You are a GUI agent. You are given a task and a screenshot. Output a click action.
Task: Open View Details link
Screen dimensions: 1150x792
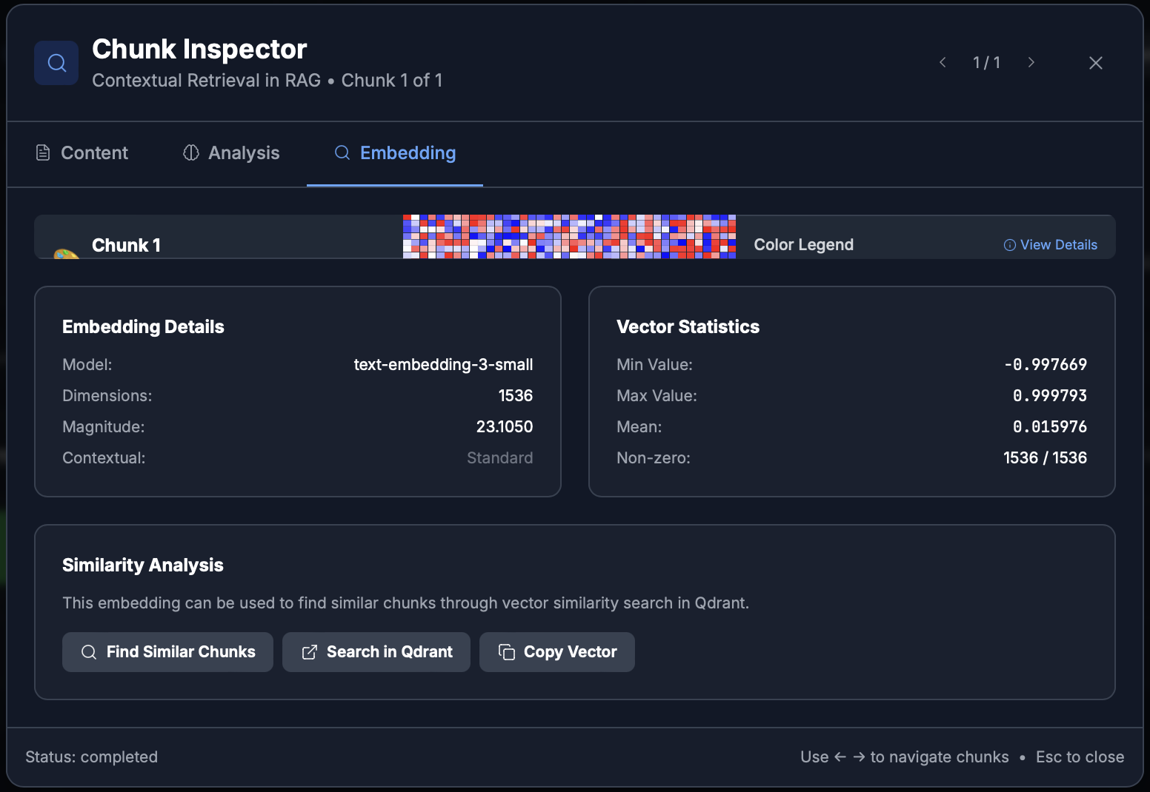1050,245
